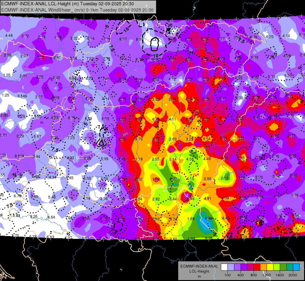
Task: Click the wind shear value 9.27
Action: click(x=105, y=139)
